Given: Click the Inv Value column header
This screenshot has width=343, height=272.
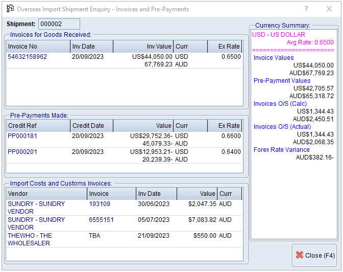Looking at the screenshot, I should point(143,47).
